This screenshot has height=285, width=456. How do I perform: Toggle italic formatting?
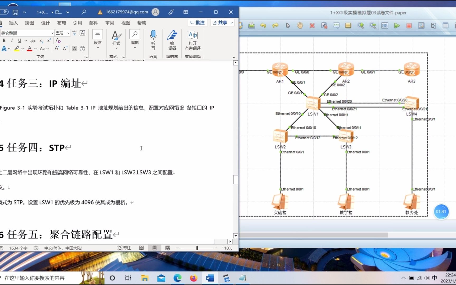pos(12,41)
